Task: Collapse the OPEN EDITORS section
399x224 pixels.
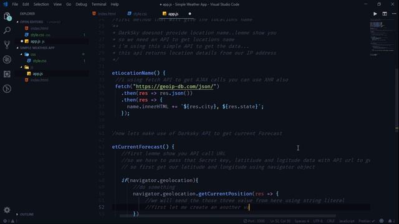Action: pyautogui.click(x=17, y=22)
